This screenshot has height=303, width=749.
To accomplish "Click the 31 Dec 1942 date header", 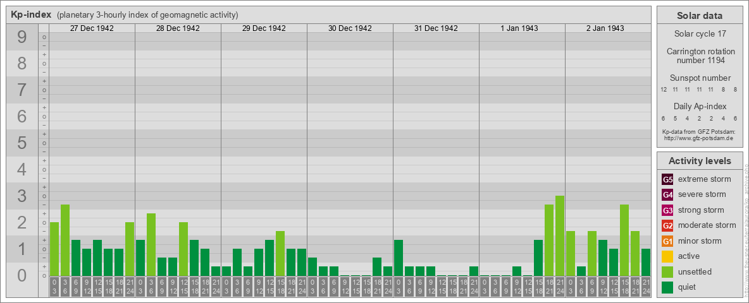I will pyautogui.click(x=436, y=28).
